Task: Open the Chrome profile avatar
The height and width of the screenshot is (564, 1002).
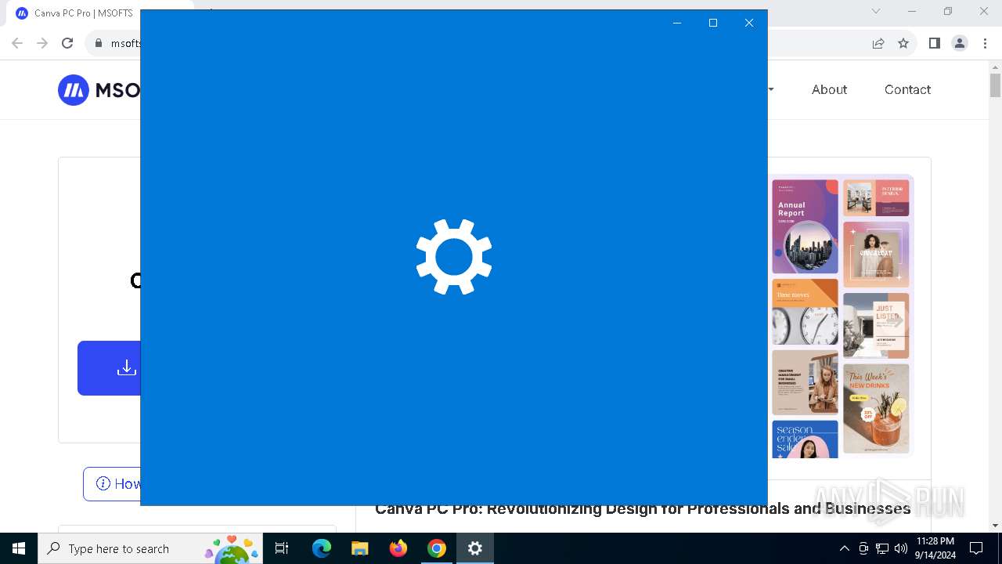Action: point(960,43)
